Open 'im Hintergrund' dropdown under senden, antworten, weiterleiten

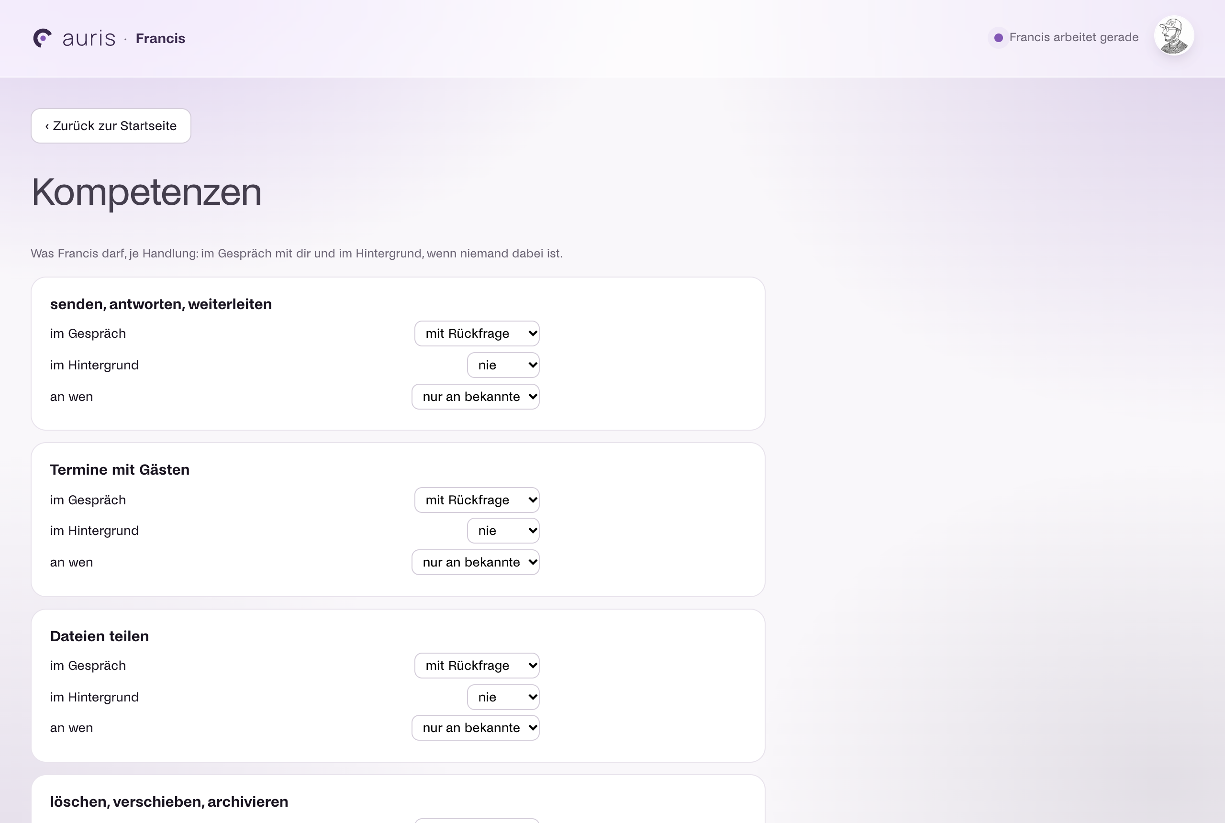coord(503,365)
